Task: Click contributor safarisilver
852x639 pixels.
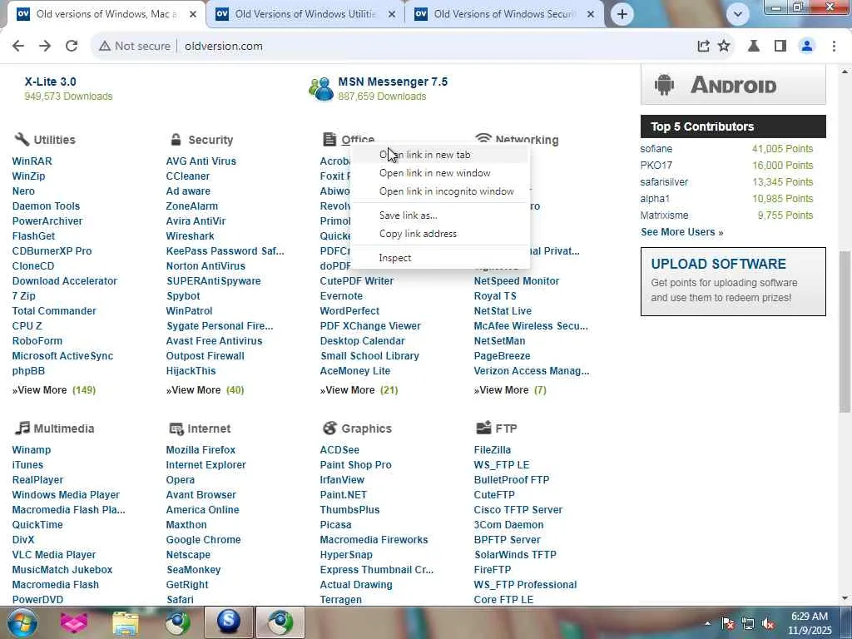Action: [x=664, y=182]
